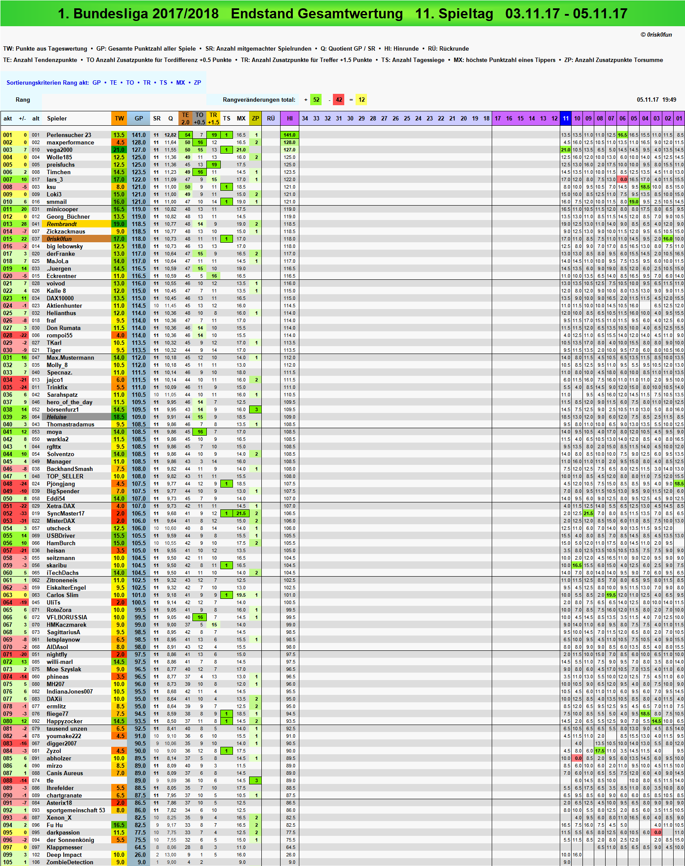Image resolution: width=685 pixels, height=866 pixels.
Task: Select player Carlos Slim
Action: [62, 595]
